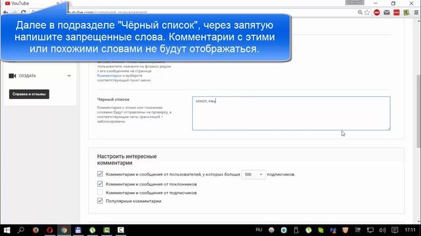Open the floppy disk app in taskbar
Viewport: 421px width, 236px height.
pos(78,230)
